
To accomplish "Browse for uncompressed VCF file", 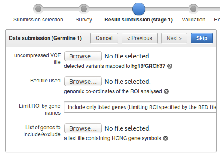I will point(83,56).
